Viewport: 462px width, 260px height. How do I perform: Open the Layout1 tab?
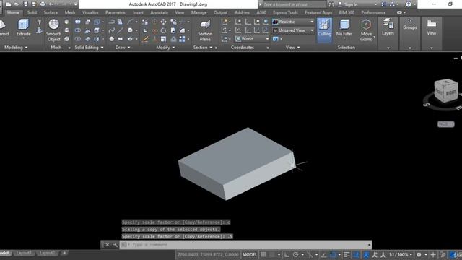(x=24, y=253)
